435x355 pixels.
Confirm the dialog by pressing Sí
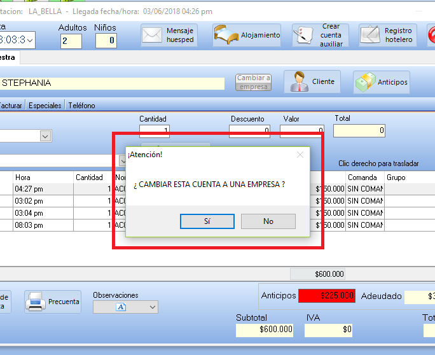click(x=207, y=221)
